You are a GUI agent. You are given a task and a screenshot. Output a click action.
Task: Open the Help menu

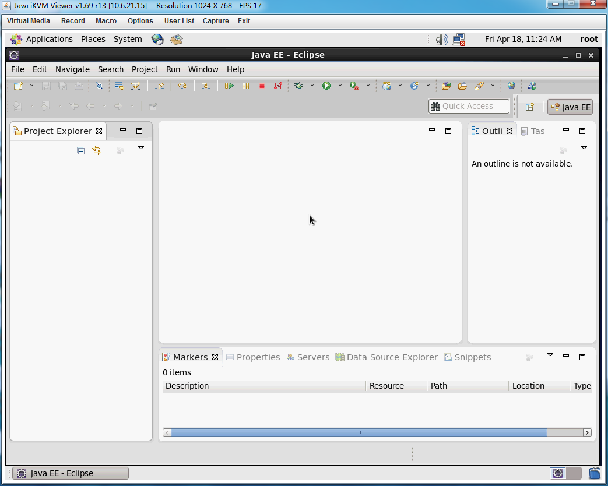[236, 69]
